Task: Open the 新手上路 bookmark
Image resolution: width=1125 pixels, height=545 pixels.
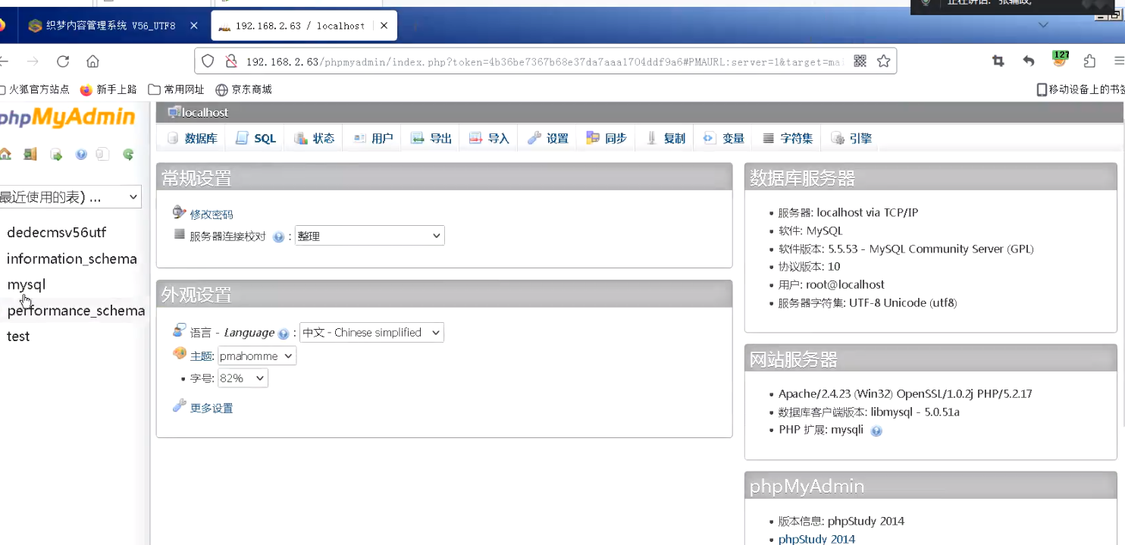Action: pyautogui.click(x=108, y=89)
